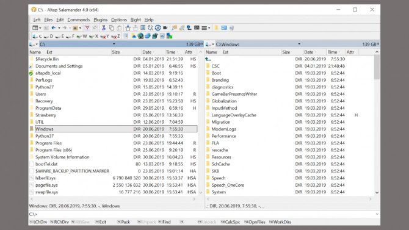Open the Commands menu

(79, 20)
